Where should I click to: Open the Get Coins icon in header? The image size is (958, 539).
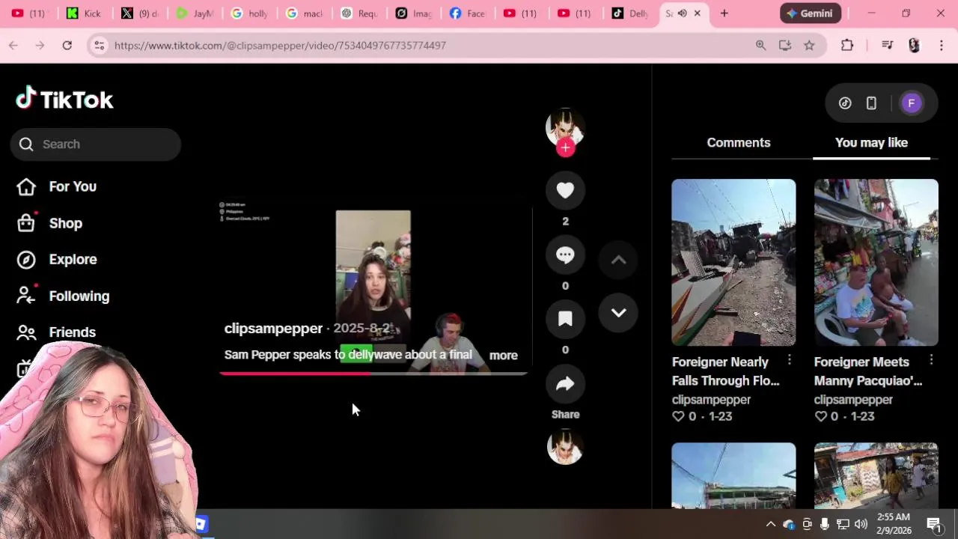[845, 103]
